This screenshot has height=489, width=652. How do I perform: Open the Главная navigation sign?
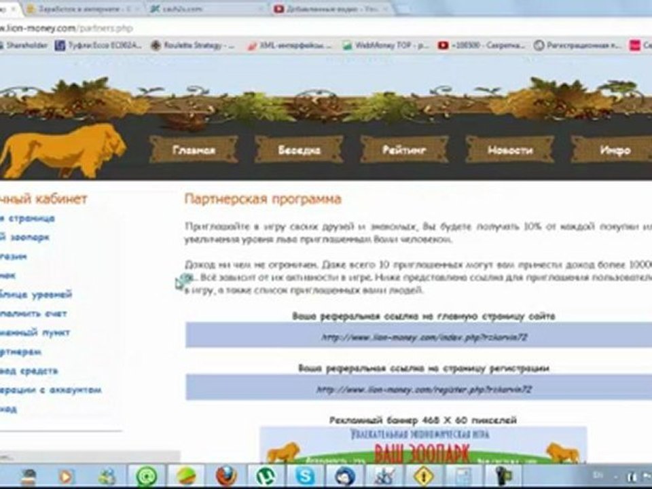pyautogui.click(x=194, y=149)
